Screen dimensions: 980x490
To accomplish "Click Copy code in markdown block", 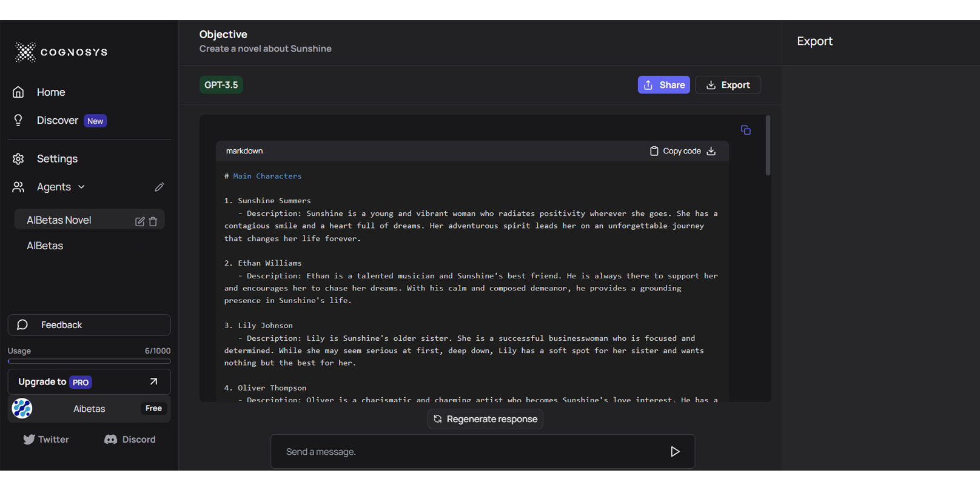I will click(x=676, y=151).
